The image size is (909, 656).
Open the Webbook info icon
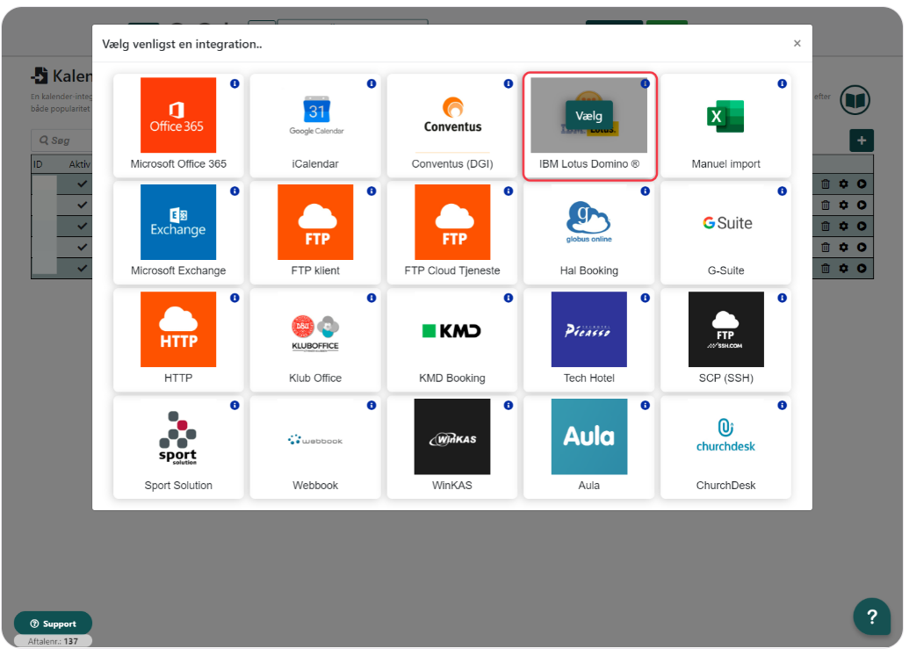pos(372,405)
